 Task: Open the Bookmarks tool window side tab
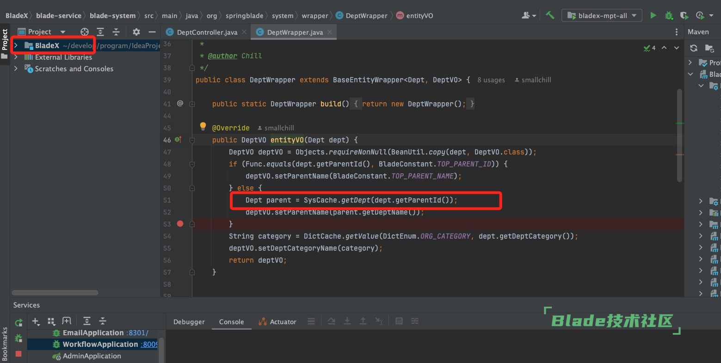coord(5,343)
